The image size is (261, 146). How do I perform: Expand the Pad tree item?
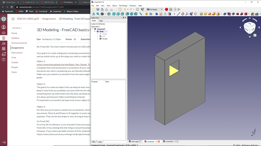pos(98,36)
